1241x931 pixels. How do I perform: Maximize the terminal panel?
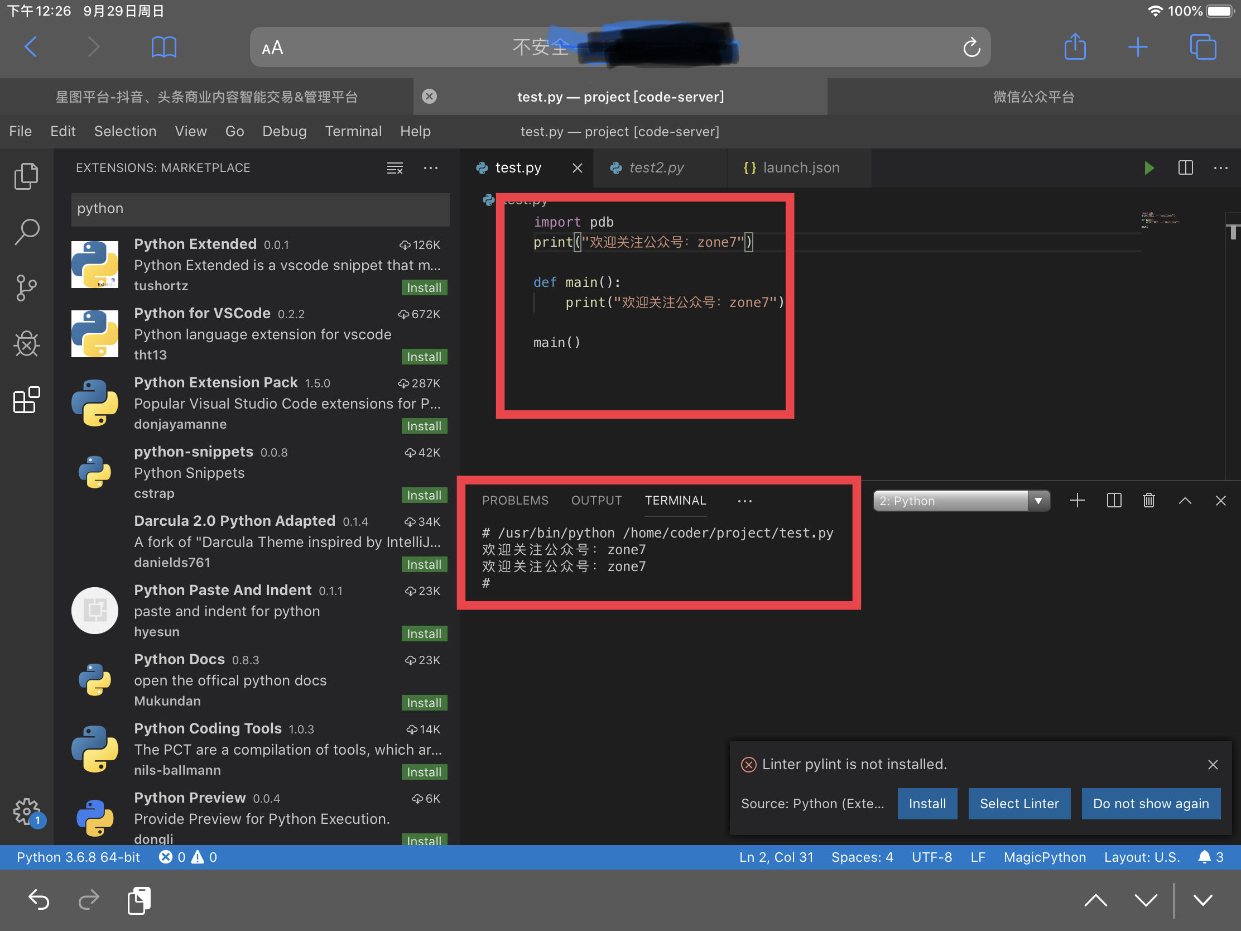1185,501
